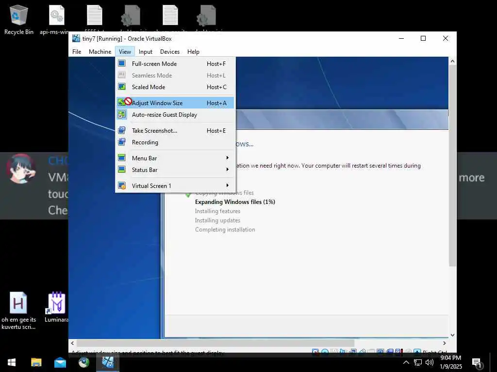Open the Mail app on the taskbar

[60, 362]
